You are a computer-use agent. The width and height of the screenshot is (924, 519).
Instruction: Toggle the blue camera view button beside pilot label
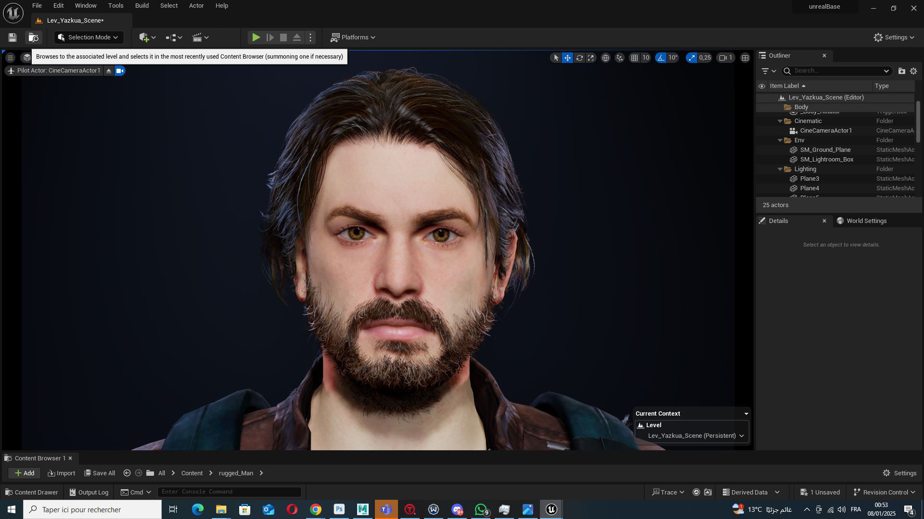(120, 71)
